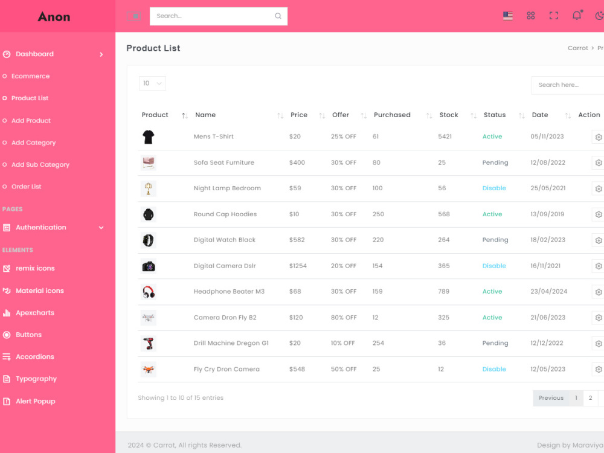
Task: Open the notification bell
Action: 577,16
